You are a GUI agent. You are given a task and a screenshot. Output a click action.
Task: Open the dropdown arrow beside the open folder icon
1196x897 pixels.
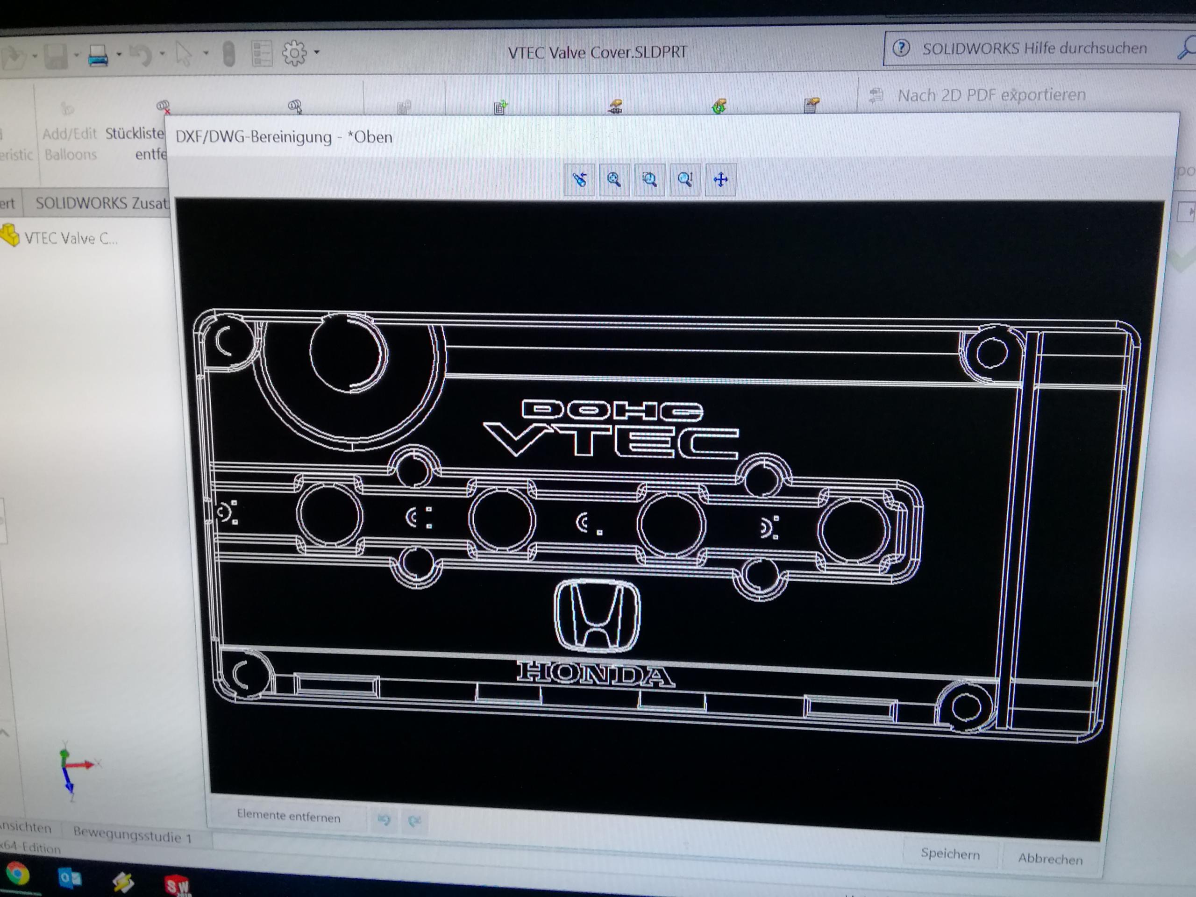(35, 56)
